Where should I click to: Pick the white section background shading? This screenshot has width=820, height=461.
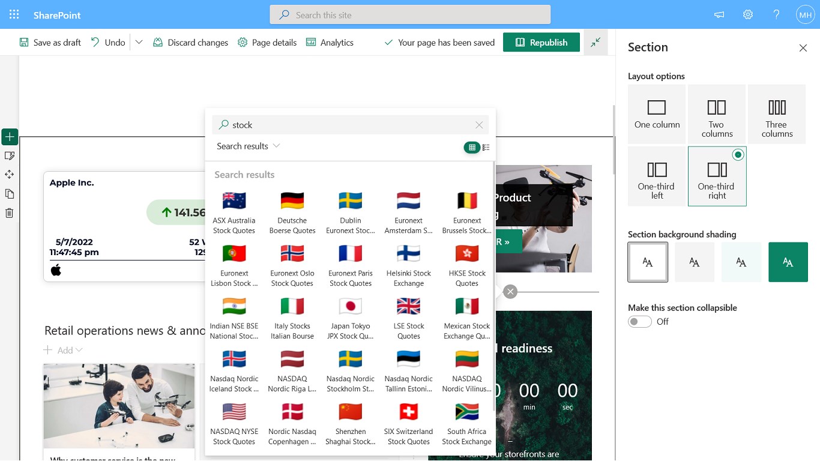click(x=648, y=262)
